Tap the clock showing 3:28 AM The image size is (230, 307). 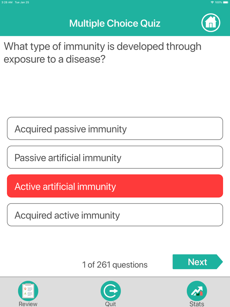(7, 2)
